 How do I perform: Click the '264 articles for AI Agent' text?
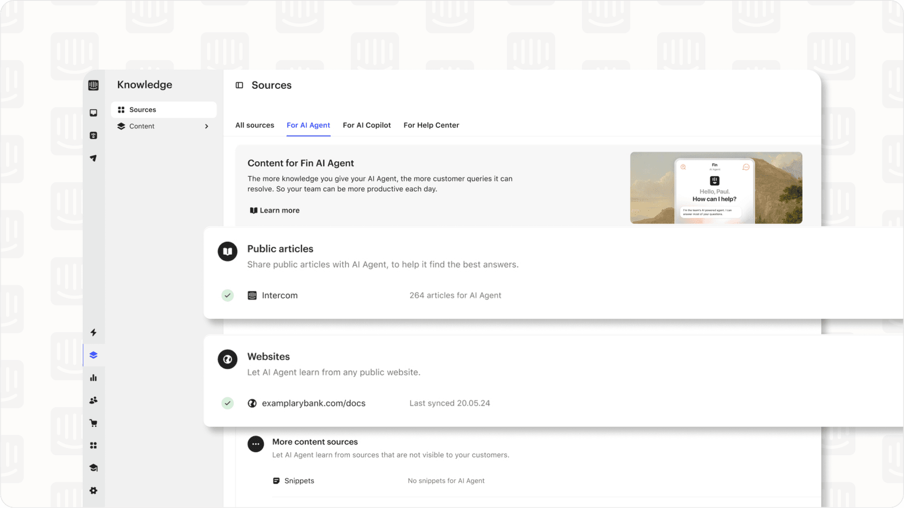455,295
